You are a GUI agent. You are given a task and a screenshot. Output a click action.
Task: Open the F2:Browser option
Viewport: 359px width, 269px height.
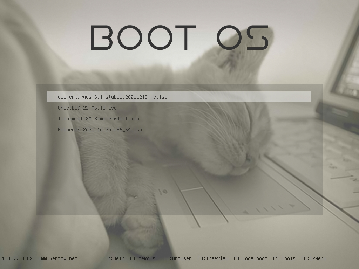tap(177, 258)
